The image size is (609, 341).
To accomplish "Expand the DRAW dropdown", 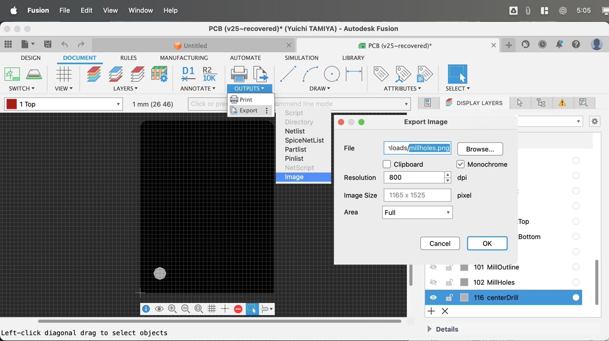I will pyautogui.click(x=320, y=89).
